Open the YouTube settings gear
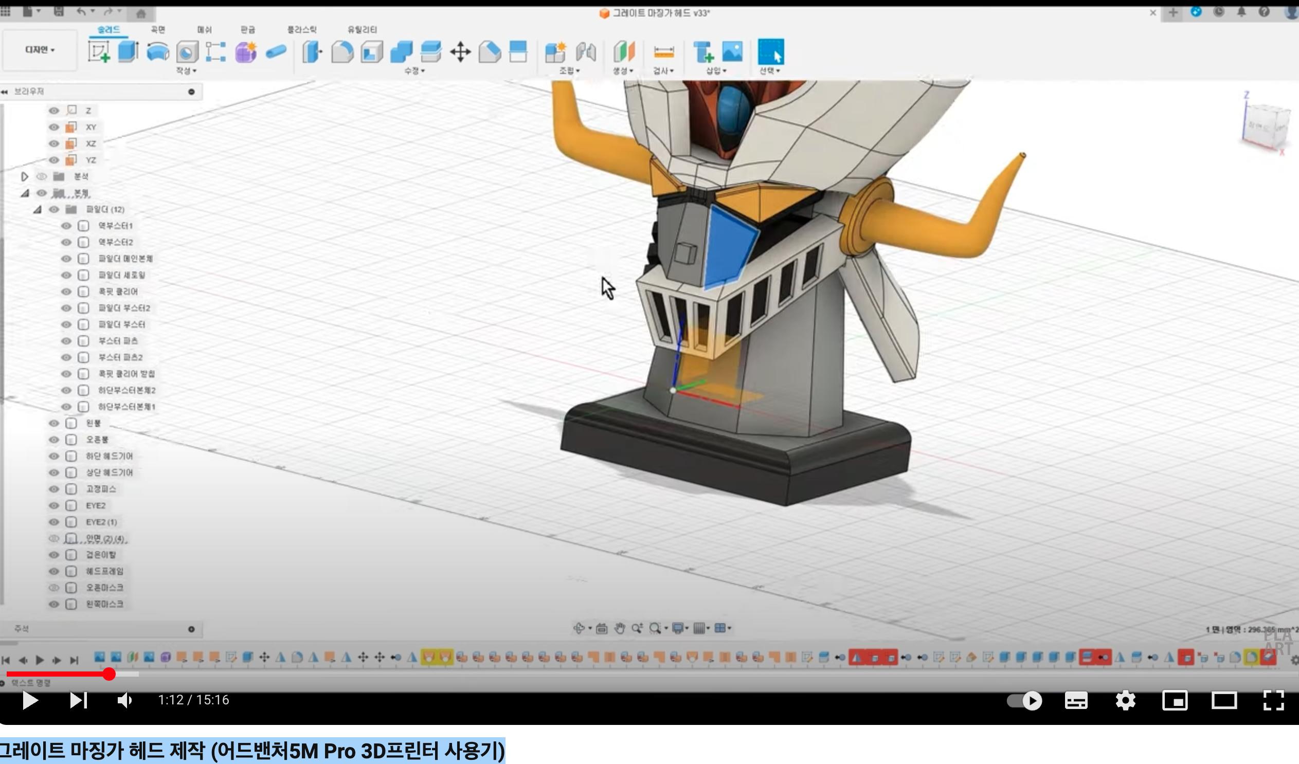1299x764 pixels. 1125,700
